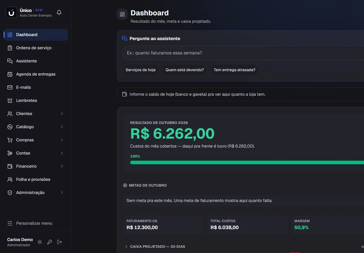Click the target icon beside Metas de Outubro
Screen dimensions: 364x253
[125, 185]
